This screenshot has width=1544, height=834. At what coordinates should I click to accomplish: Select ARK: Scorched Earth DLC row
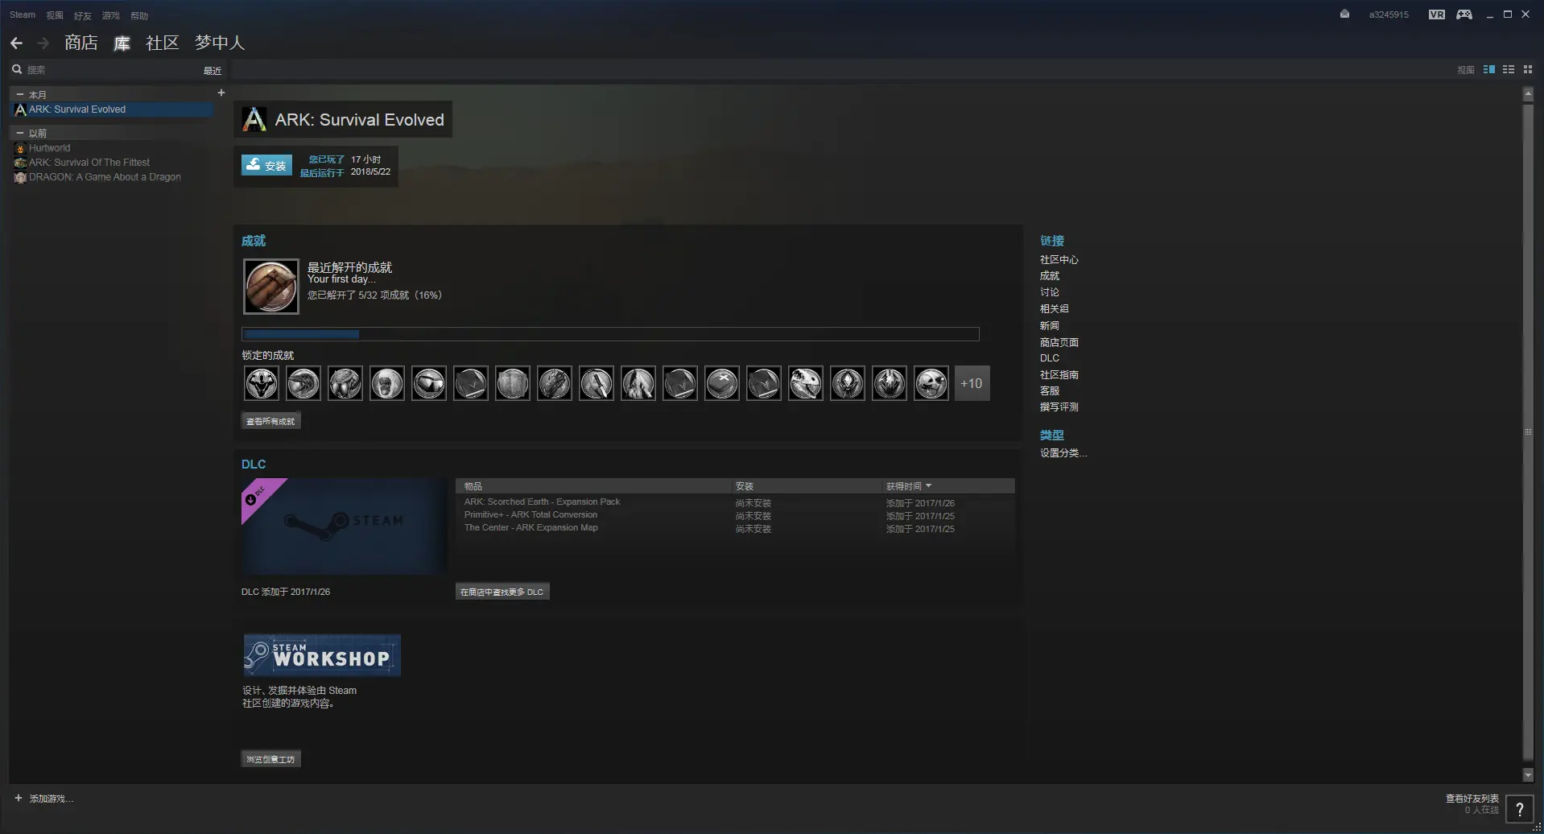[x=735, y=502]
